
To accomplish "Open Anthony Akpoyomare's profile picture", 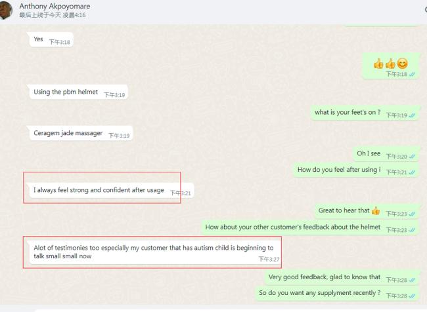I will (5, 10).
